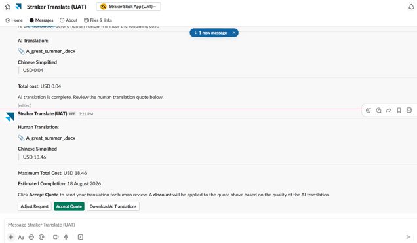Screen dimensions: 417x243
Task: Select the Total cost USD 0.04 text
Action: click(x=39, y=86)
